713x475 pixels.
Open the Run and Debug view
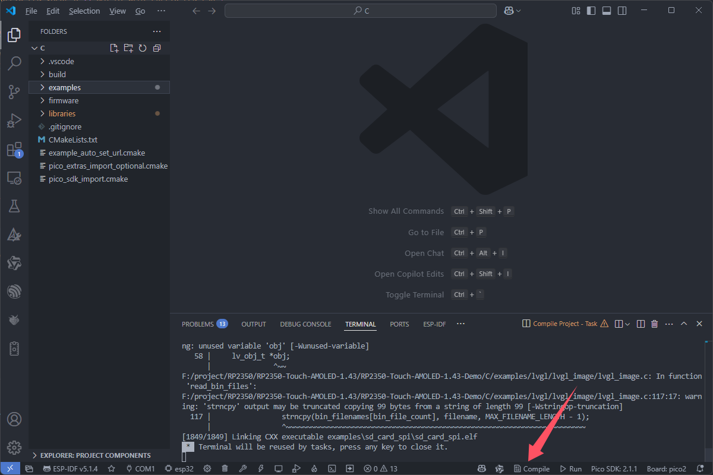coord(14,121)
